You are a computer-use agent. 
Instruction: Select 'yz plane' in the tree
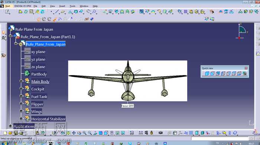38,59
